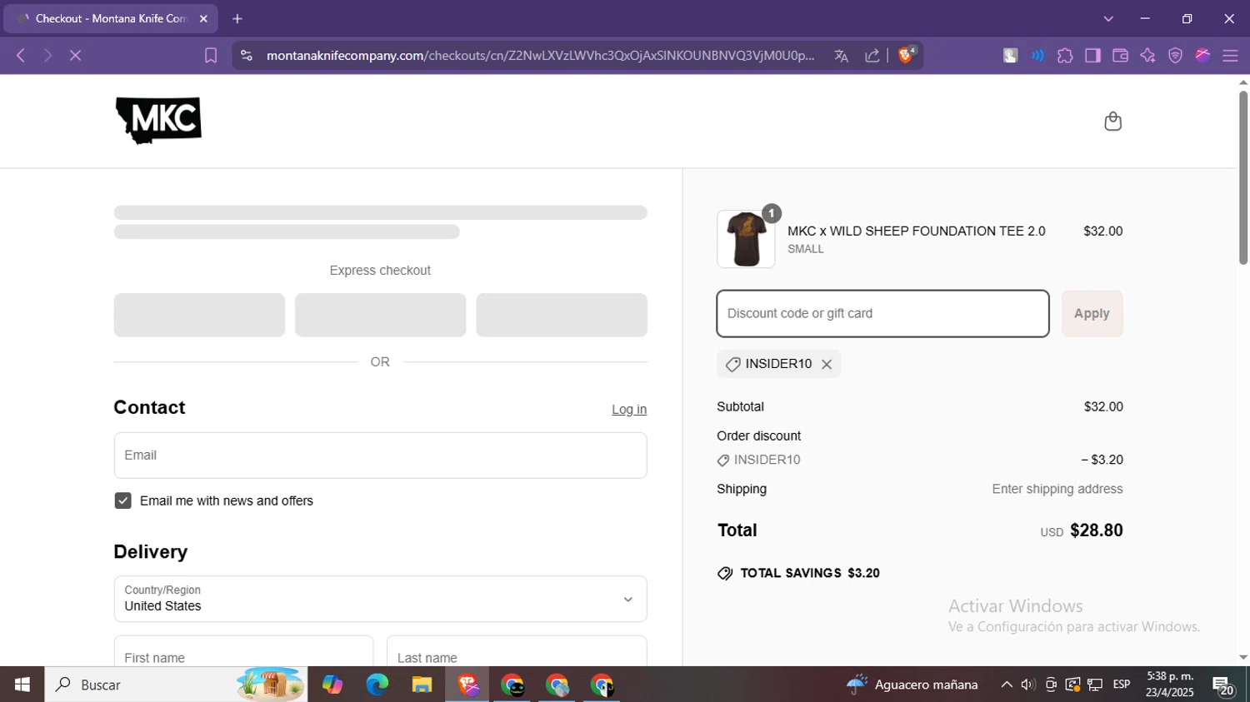Select the Checkout - Montana Knife Company tab

pos(111,18)
